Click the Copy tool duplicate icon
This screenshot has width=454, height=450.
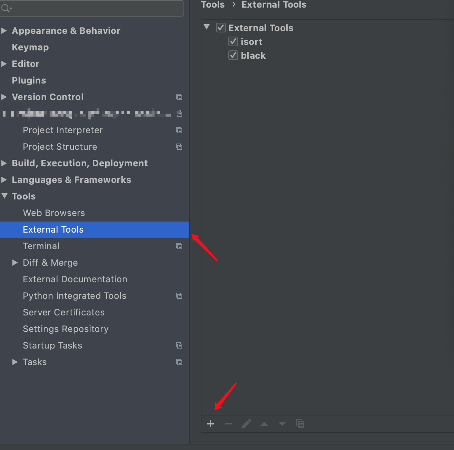coord(300,423)
